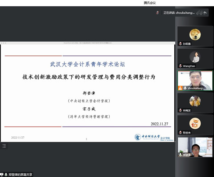Click the muted mic icon on WangDan's tile
Image resolution: width=214 pixels, height=177 pixels.
[181, 66]
